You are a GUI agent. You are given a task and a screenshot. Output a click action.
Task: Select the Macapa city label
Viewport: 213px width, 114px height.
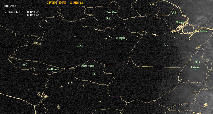pos(180,22)
